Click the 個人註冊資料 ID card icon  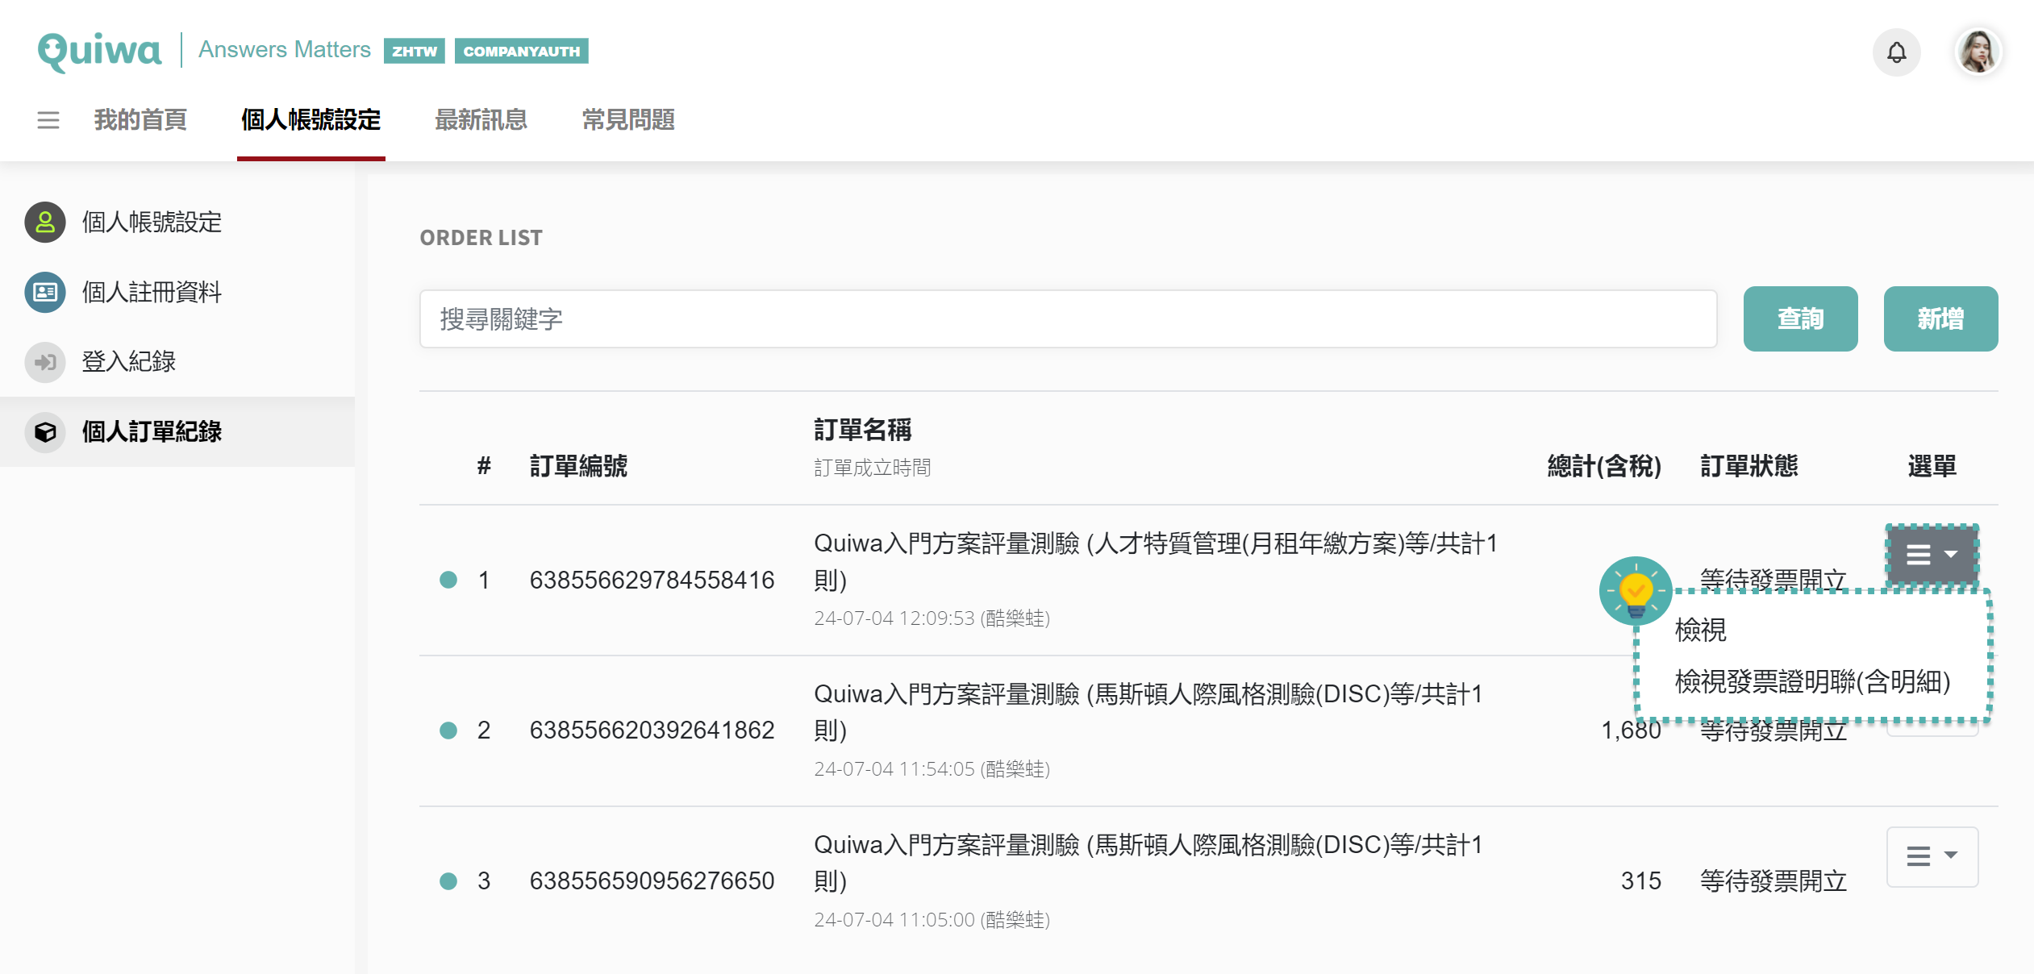(45, 292)
